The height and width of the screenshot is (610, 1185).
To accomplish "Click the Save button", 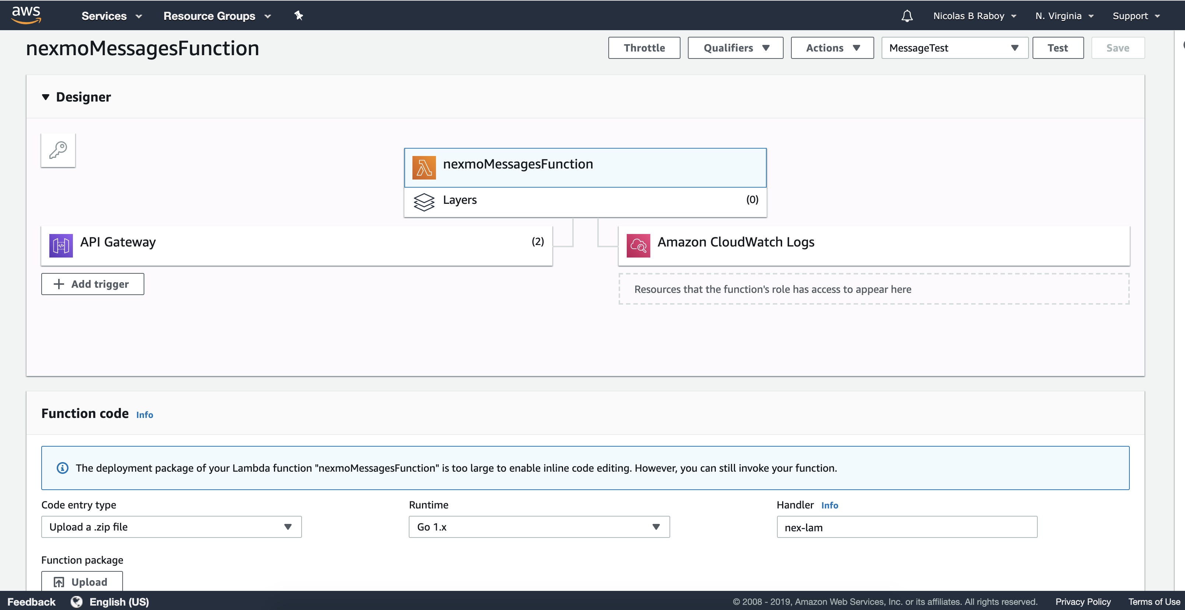I will [x=1117, y=48].
